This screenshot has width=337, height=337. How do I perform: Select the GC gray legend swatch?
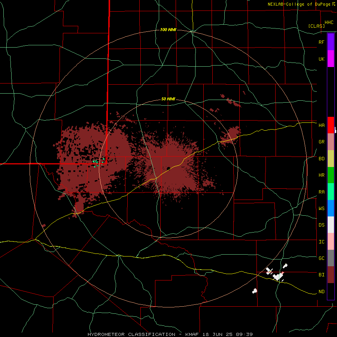[x=331, y=258]
